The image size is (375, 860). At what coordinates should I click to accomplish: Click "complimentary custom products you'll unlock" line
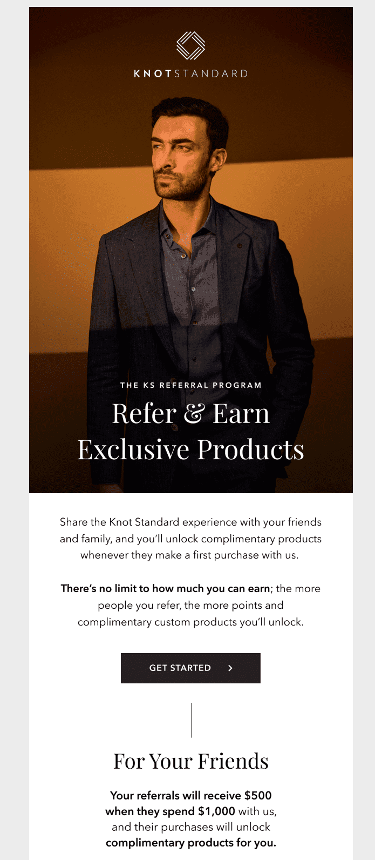point(190,622)
